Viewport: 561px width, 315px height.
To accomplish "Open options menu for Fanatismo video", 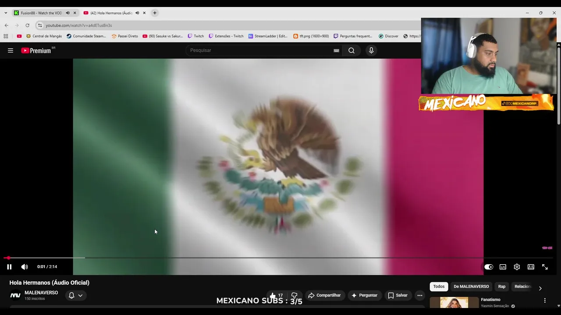I will (x=545, y=301).
